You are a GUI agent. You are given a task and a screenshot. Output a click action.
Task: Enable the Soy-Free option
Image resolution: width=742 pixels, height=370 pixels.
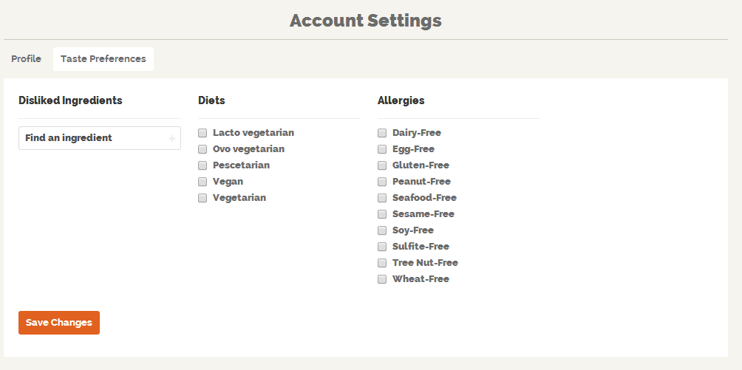(382, 230)
